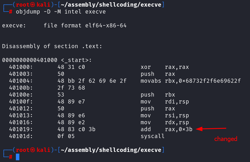Click the red "changed" annotation label

[x=225, y=139]
